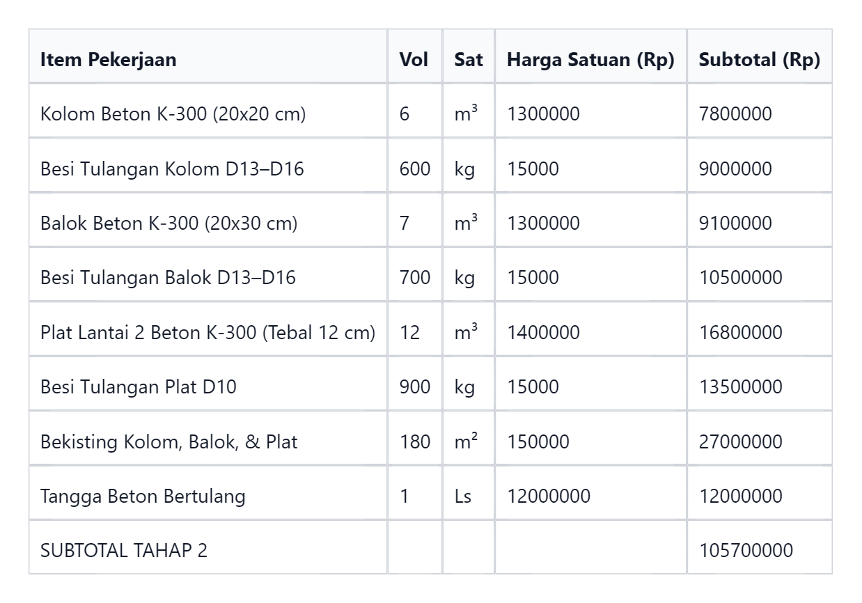The image size is (862, 603).
Task: Click the Sat column header
Action: pyautogui.click(x=469, y=59)
